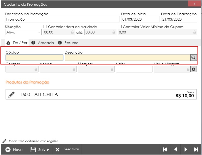This screenshot has height=155, width=202.
Task: Enable Controlar Valor Mínimo do Cupom checkbox
Action: 120,27
